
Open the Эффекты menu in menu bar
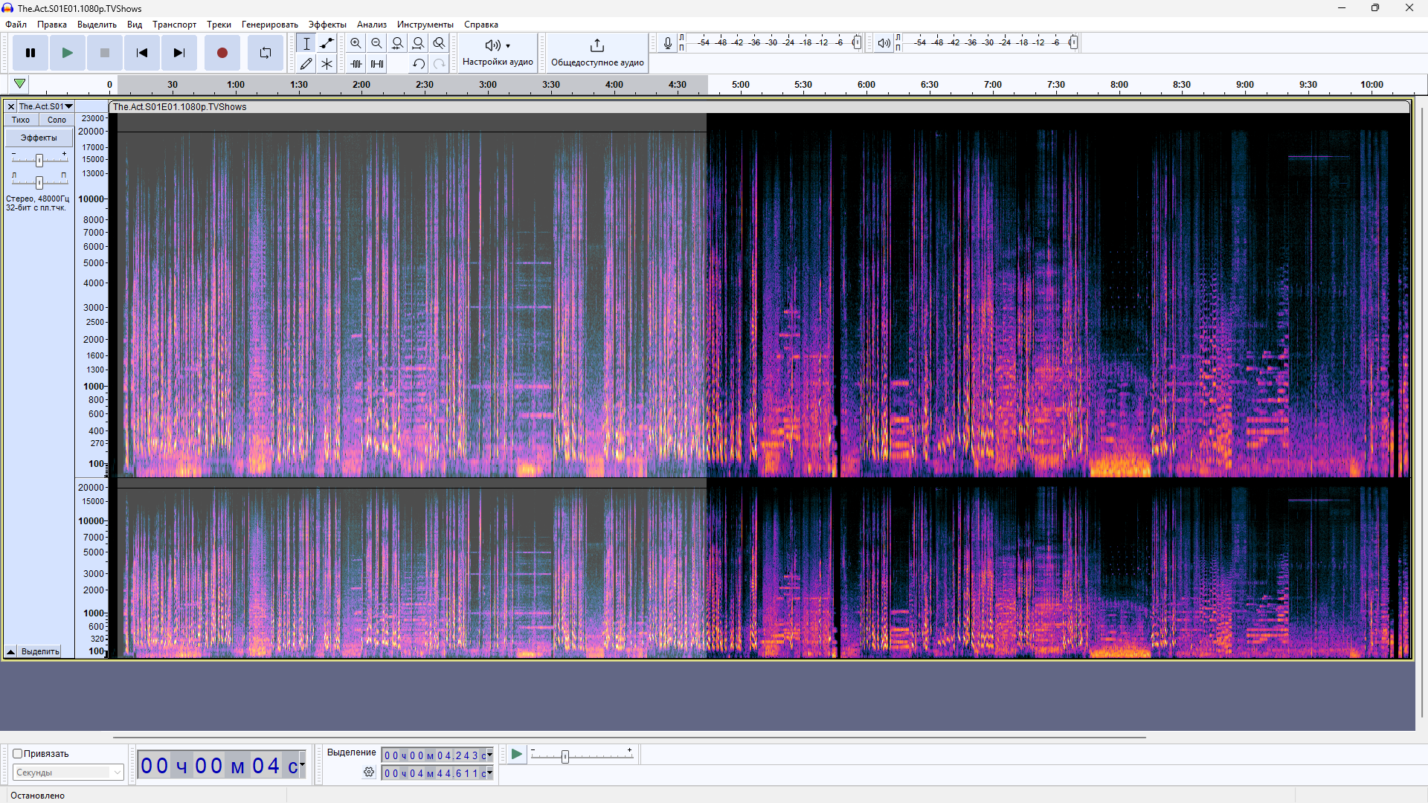point(327,25)
